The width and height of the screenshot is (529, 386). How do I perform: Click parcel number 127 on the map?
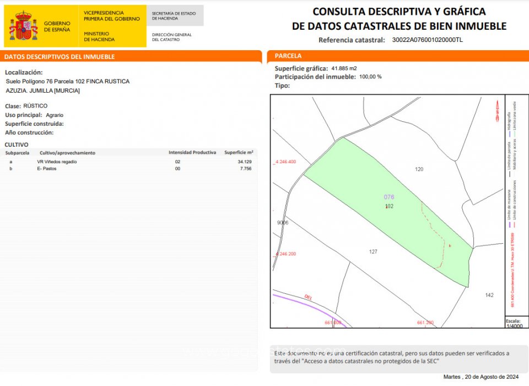[x=374, y=251]
